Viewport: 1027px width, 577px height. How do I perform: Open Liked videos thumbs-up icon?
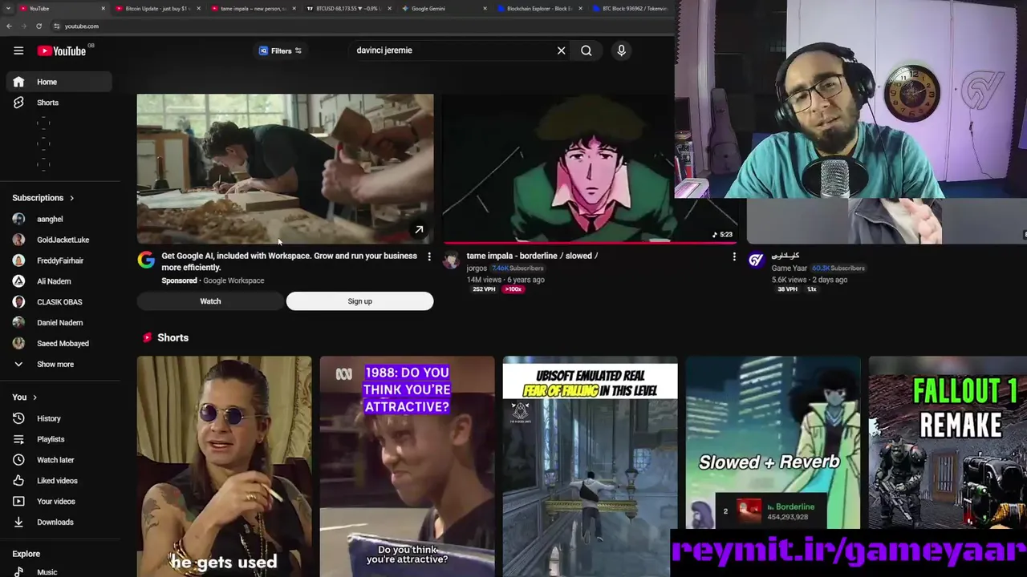click(x=18, y=481)
